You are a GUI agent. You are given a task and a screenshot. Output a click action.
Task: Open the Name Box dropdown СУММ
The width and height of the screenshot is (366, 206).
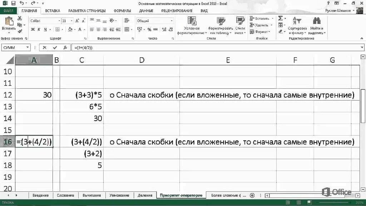[28, 48]
